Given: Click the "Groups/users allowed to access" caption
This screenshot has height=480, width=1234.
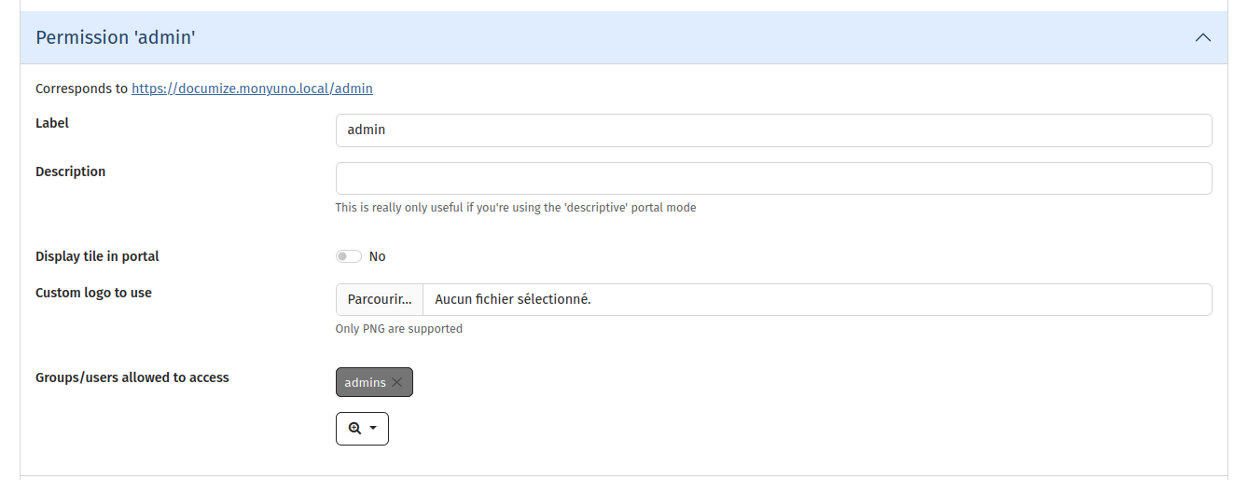Looking at the screenshot, I should [132, 377].
